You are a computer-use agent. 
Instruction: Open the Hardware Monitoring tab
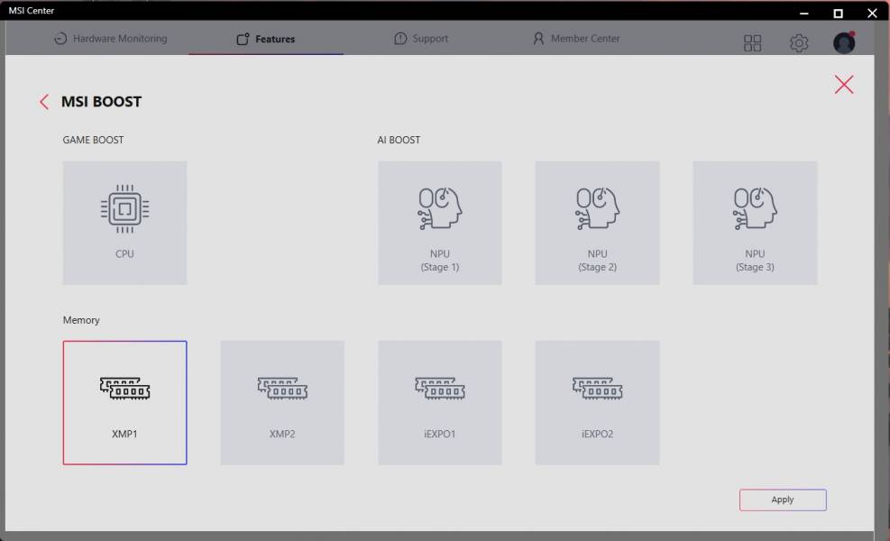tap(111, 39)
